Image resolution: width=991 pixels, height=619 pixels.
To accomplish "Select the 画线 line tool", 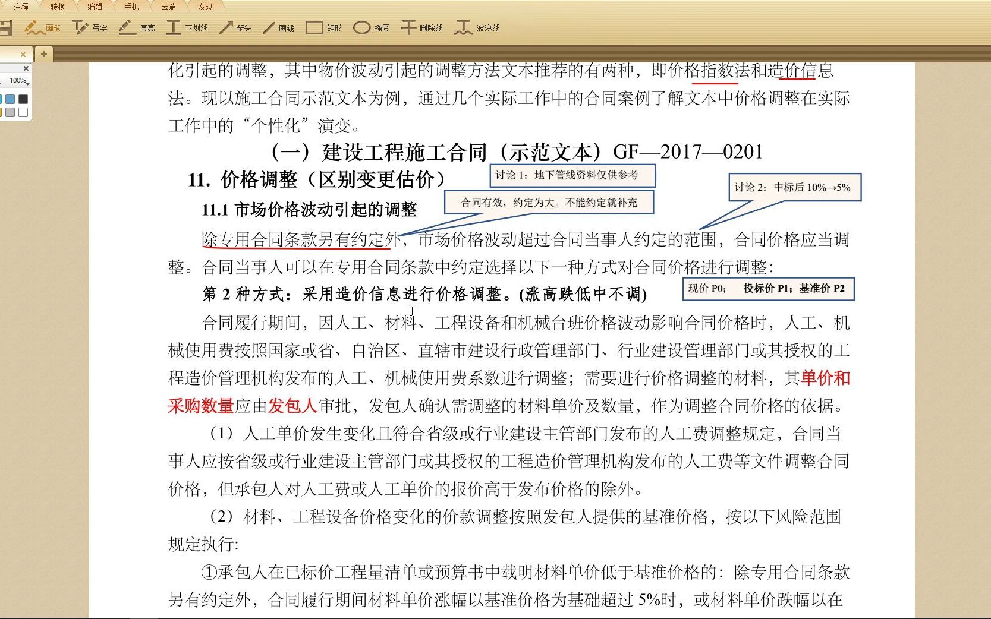I will click(x=279, y=28).
